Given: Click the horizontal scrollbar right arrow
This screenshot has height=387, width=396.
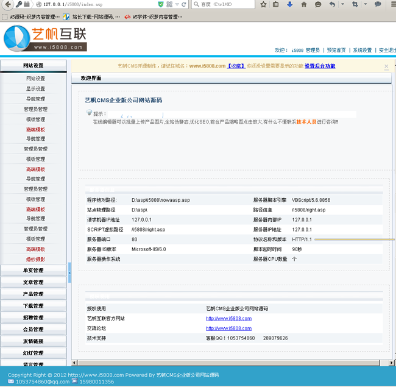Looking at the screenshot, I should click(x=391, y=363).
